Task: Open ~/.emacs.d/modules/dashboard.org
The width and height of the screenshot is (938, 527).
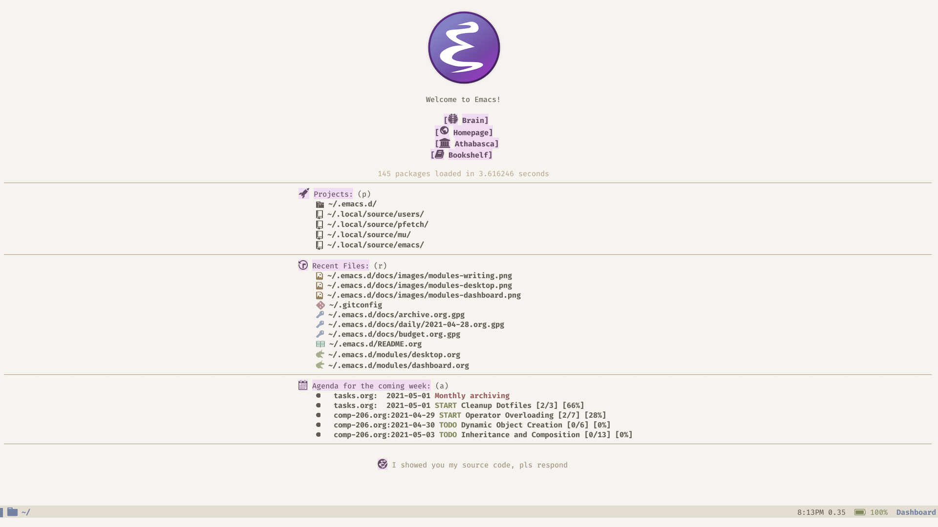Action: pos(398,365)
